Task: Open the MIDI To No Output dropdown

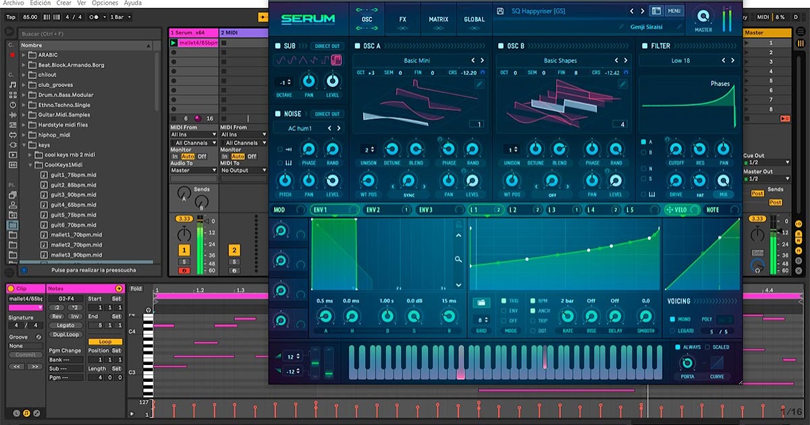Action: click(x=244, y=171)
